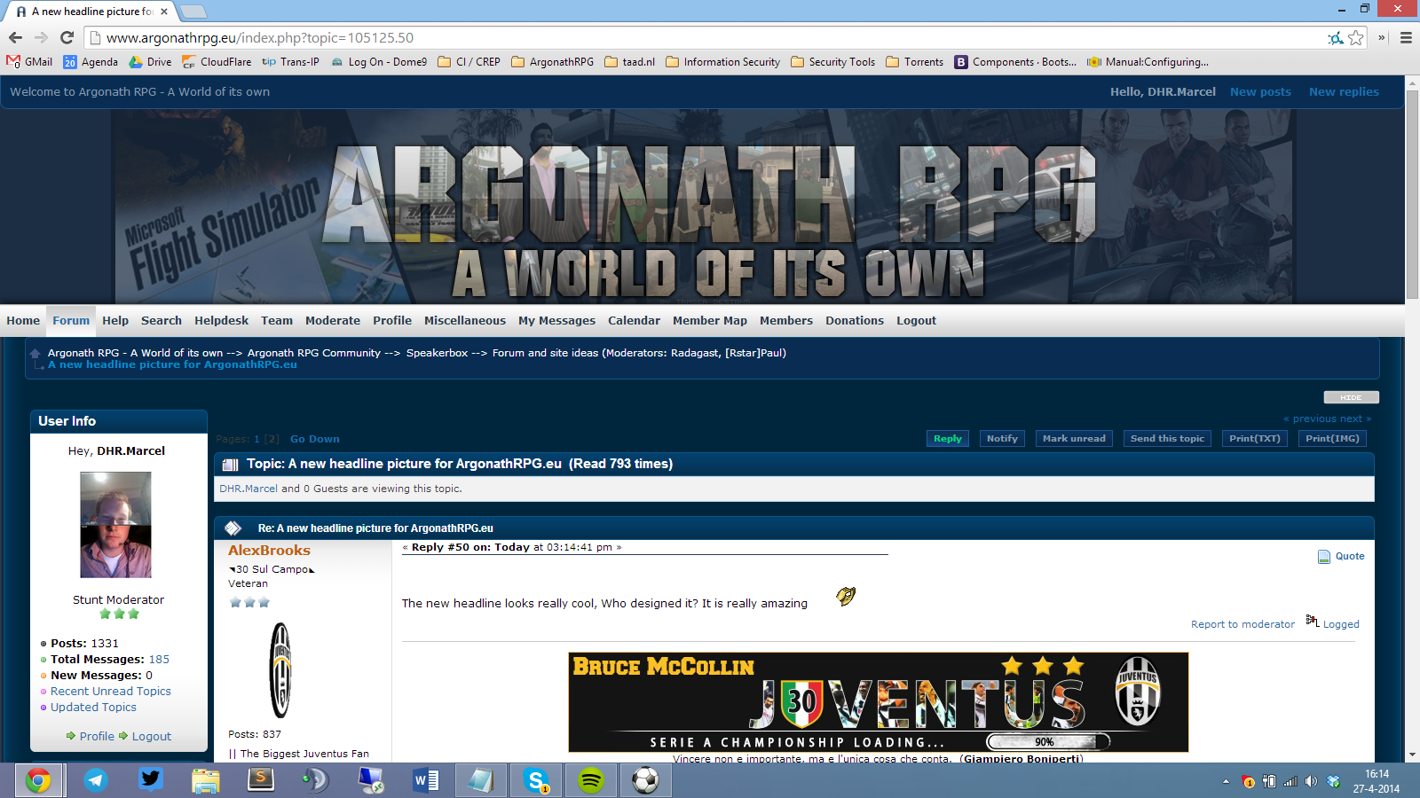
Task: Open Trans-IP bookmark
Action: click(x=290, y=62)
